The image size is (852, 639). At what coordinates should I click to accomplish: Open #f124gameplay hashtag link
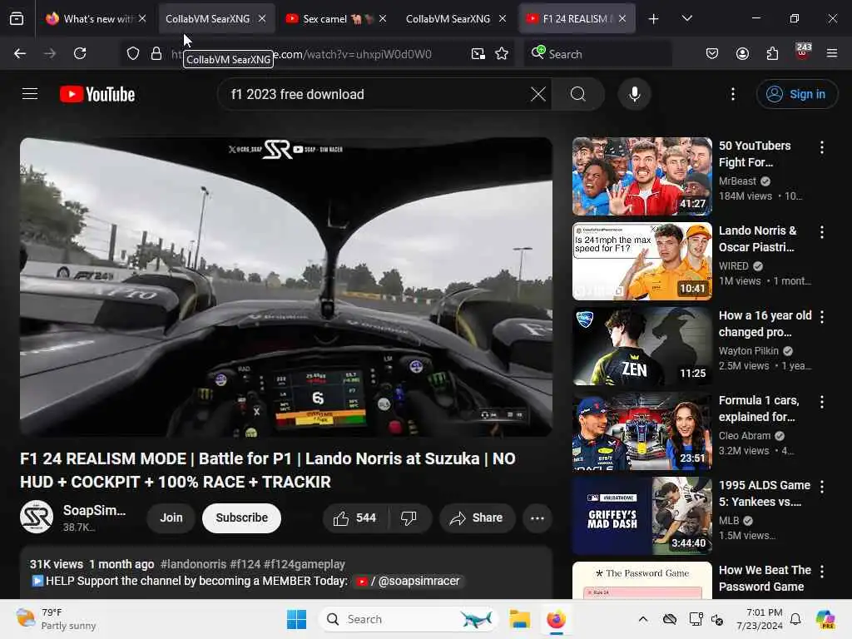[305, 564]
